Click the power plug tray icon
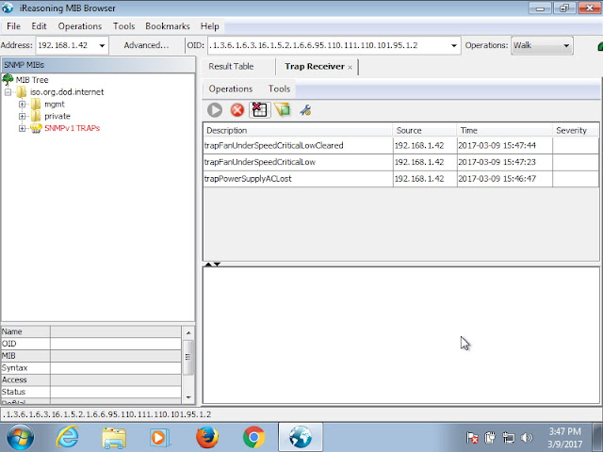The height and width of the screenshot is (452, 603). (x=490, y=437)
